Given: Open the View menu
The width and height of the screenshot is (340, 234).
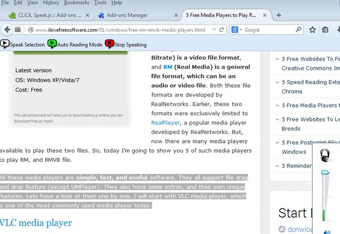Looking at the screenshot, I should click(32, 3).
